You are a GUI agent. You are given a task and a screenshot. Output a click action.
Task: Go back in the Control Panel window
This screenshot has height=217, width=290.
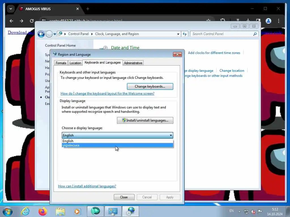pos(41,34)
